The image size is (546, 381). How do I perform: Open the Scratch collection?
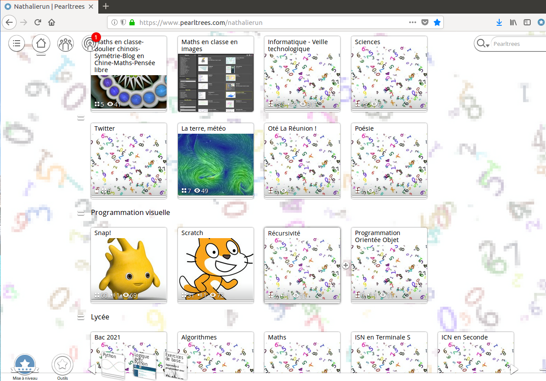(x=216, y=264)
